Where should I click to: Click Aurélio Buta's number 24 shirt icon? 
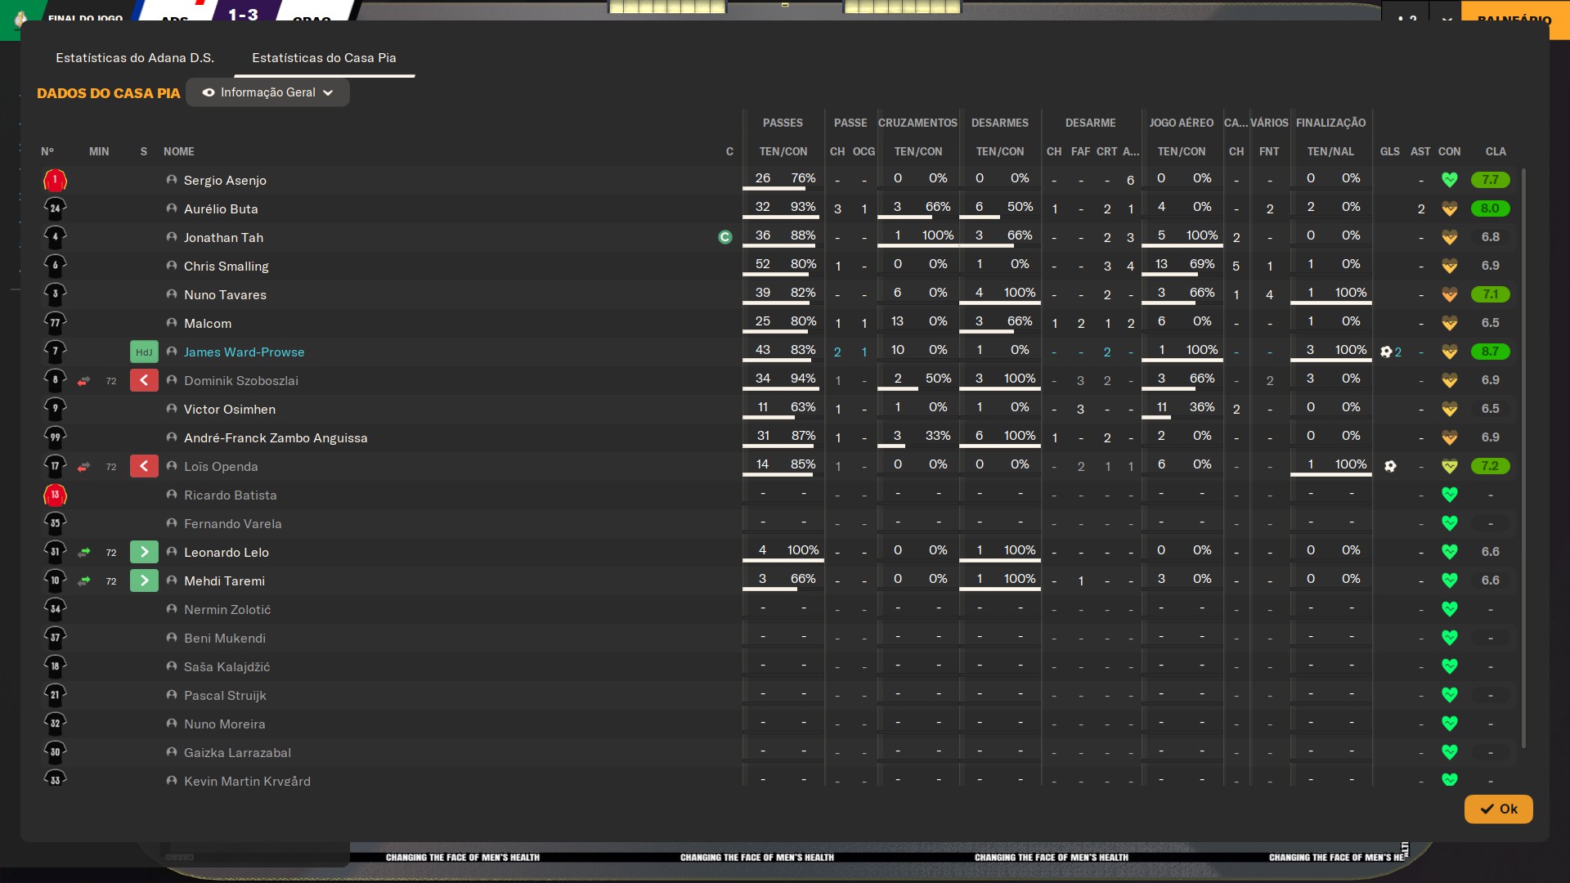[x=55, y=208]
